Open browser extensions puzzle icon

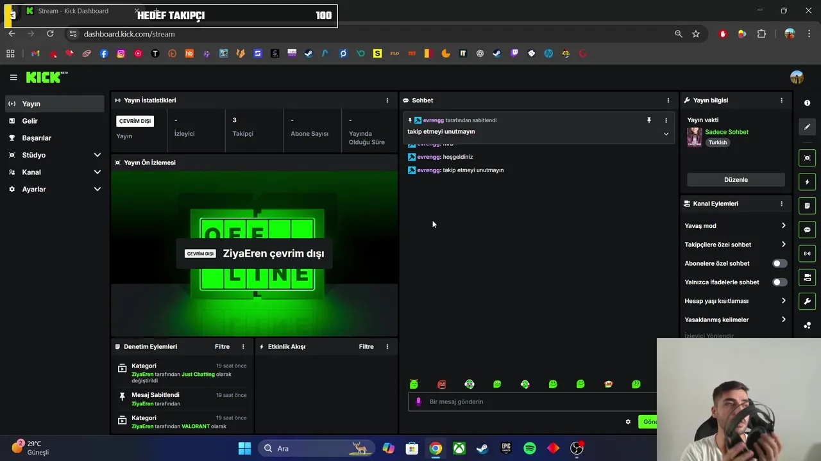click(761, 34)
